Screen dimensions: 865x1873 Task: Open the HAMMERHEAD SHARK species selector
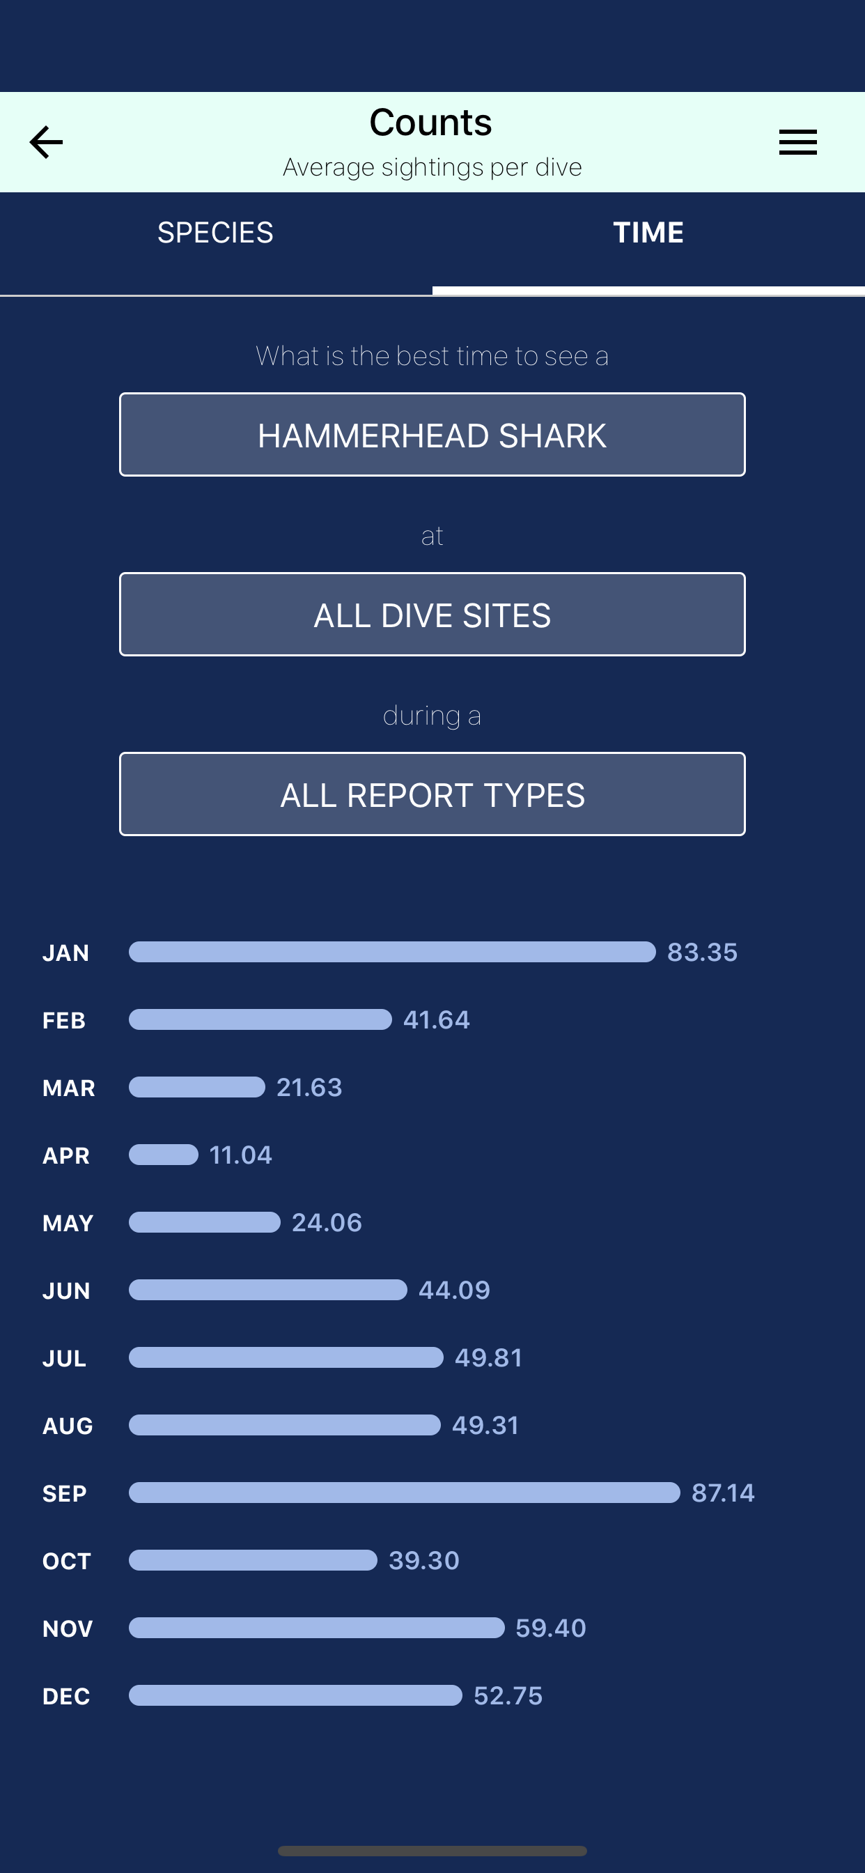[x=432, y=435]
